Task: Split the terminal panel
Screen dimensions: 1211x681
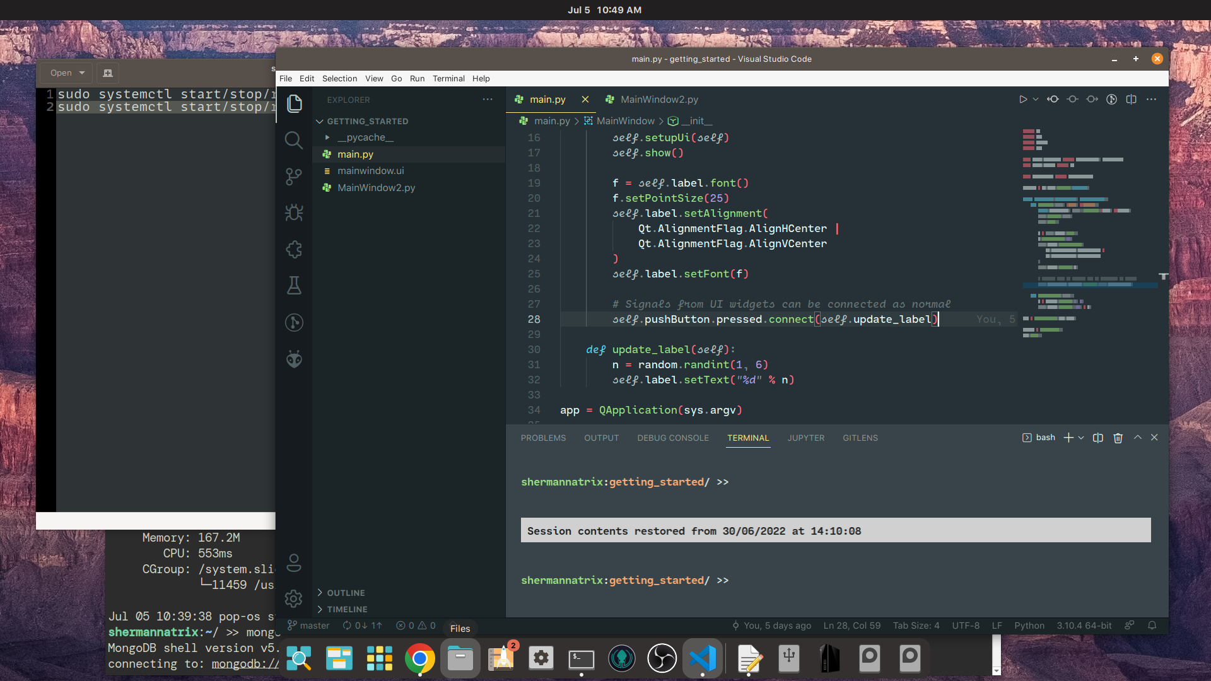Action: coord(1097,438)
